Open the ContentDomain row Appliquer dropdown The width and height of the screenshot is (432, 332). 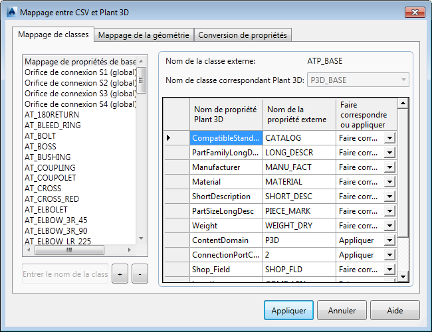(389, 240)
